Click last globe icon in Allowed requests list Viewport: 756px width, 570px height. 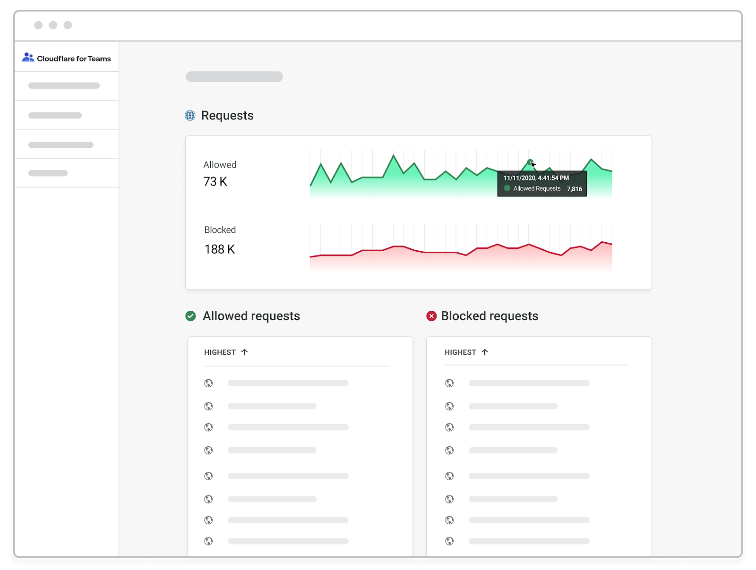(x=208, y=541)
